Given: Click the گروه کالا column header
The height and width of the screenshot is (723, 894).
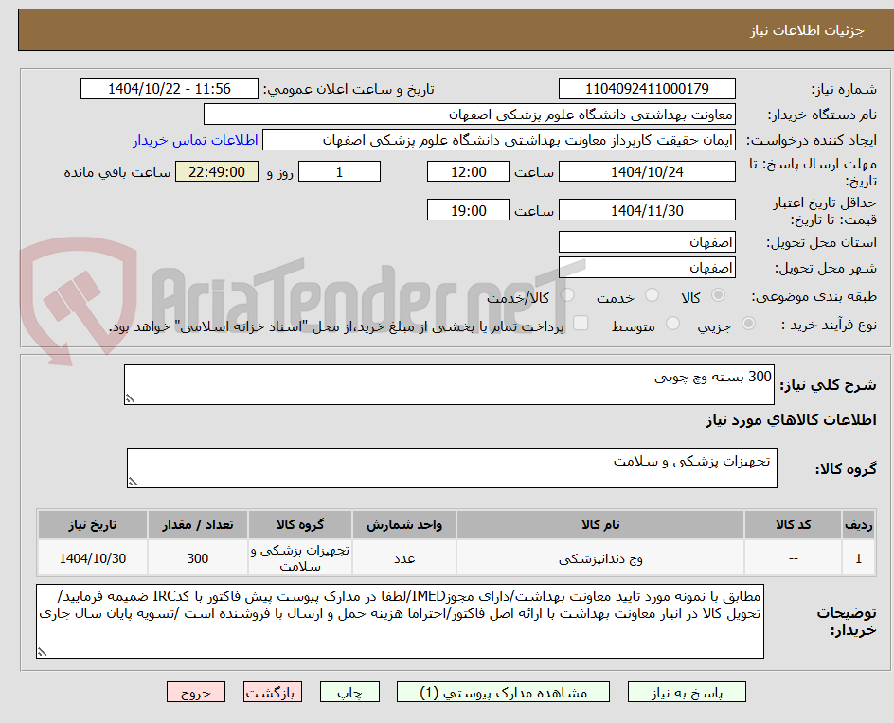Looking at the screenshot, I should (x=300, y=524).
